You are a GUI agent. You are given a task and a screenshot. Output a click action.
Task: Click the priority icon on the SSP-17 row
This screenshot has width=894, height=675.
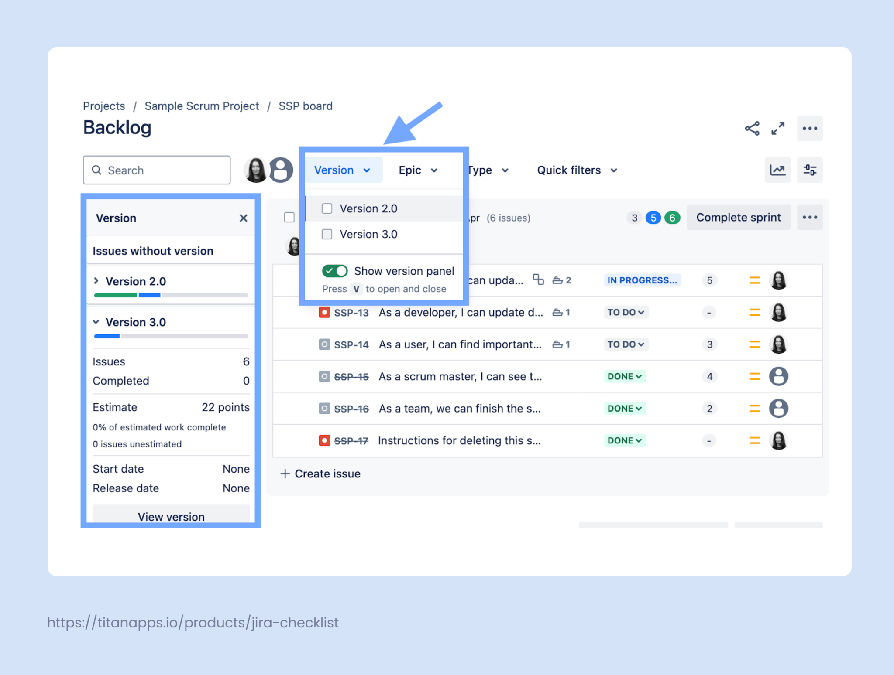click(x=754, y=440)
